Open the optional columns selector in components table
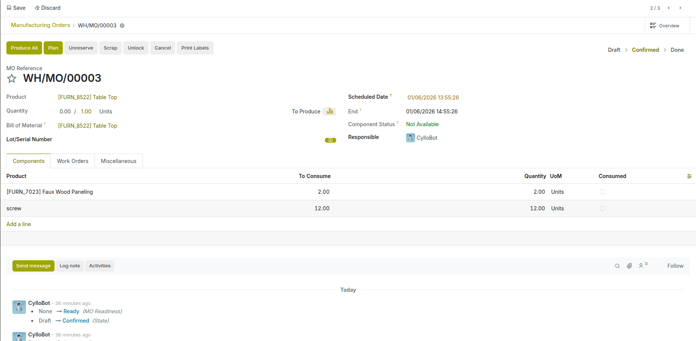This screenshot has height=341, width=696. [689, 176]
